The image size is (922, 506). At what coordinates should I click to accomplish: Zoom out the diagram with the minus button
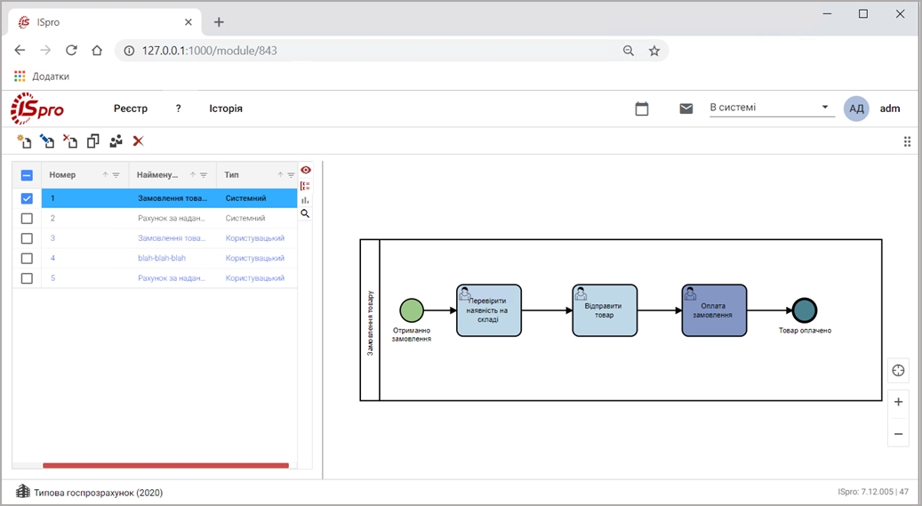pos(898,434)
